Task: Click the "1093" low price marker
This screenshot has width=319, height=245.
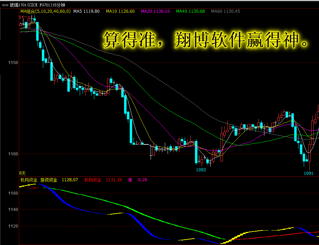Action: pos(201,170)
